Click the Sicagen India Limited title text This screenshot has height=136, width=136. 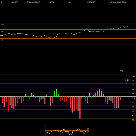(x=118, y=2)
